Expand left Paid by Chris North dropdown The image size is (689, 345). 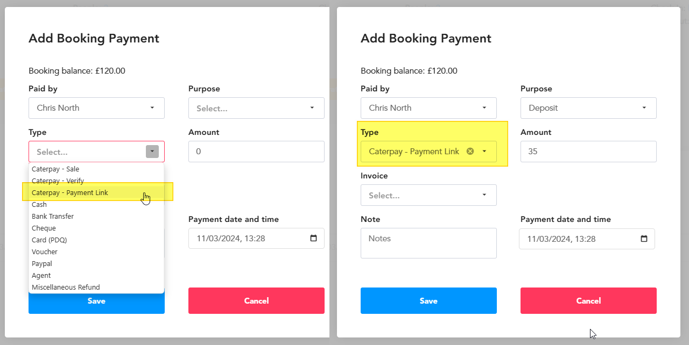(x=96, y=108)
